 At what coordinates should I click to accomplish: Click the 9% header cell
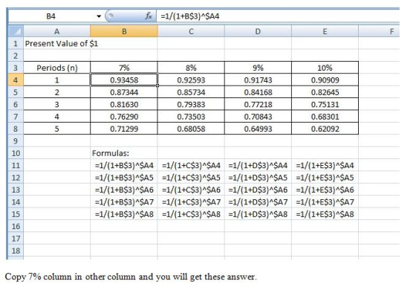tap(258, 68)
